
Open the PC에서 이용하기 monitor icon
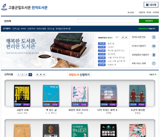pos(154,46)
